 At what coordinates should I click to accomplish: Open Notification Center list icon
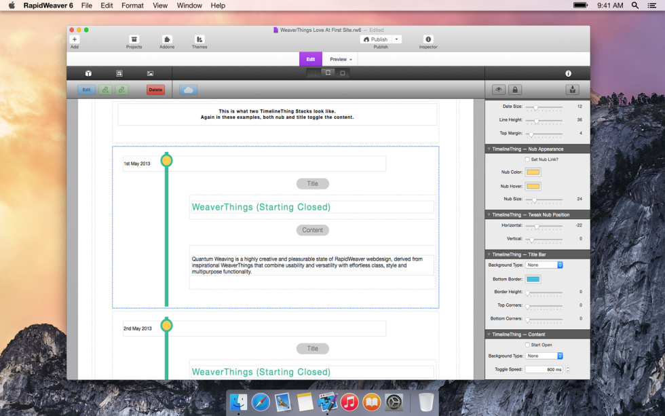(652, 5)
